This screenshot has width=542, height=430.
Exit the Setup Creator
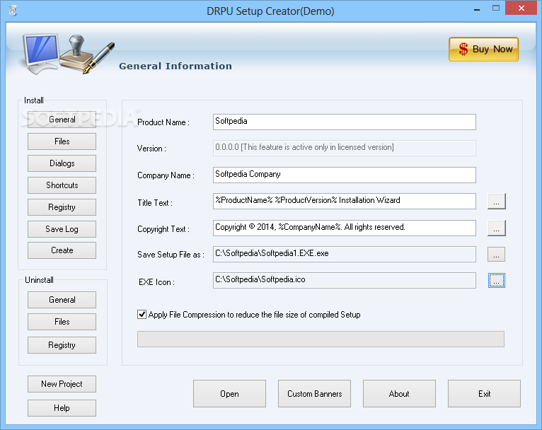click(x=484, y=394)
